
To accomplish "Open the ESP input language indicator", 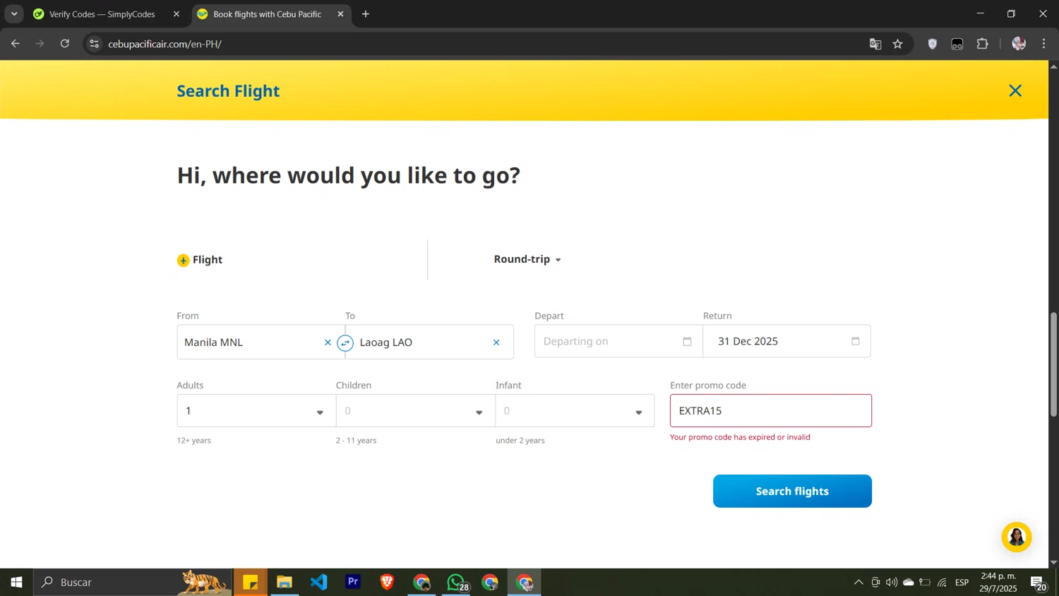I will pos(962,583).
